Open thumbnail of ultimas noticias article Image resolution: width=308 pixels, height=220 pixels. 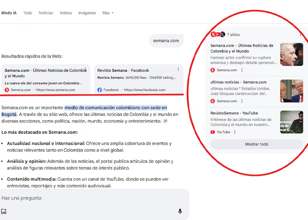tap(291, 91)
